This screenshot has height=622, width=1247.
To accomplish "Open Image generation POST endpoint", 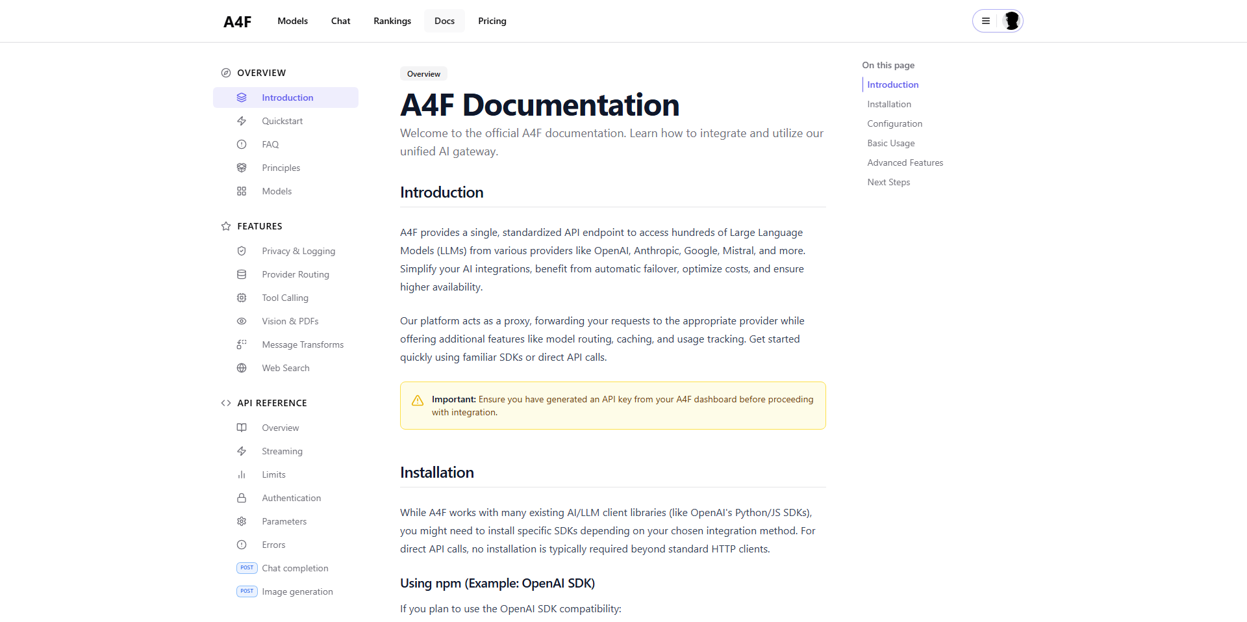I will pos(286,591).
